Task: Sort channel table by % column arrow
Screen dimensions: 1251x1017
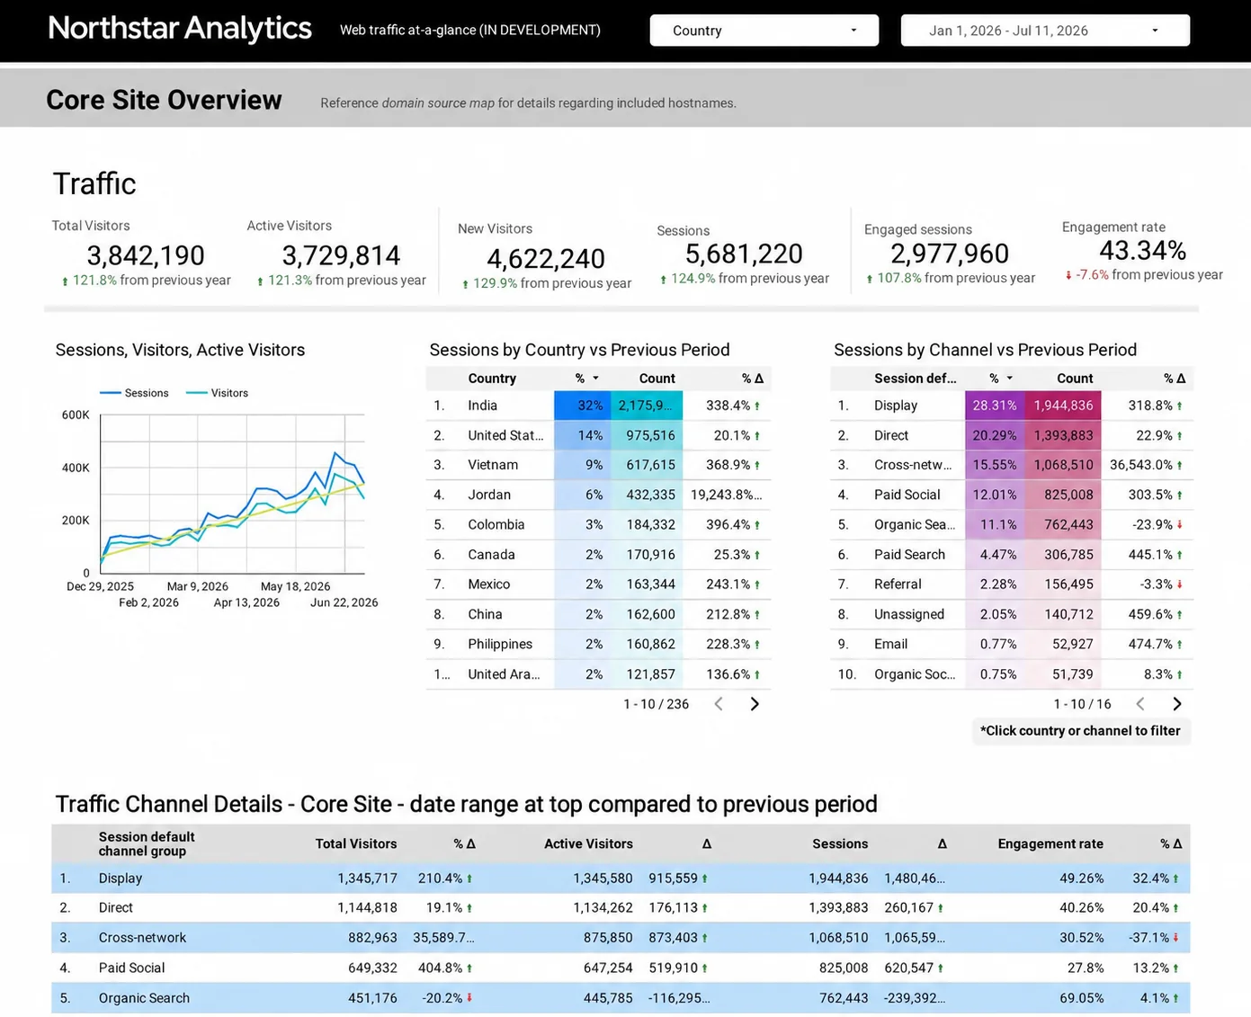Action: pyautogui.click(x=1009, y=379)
